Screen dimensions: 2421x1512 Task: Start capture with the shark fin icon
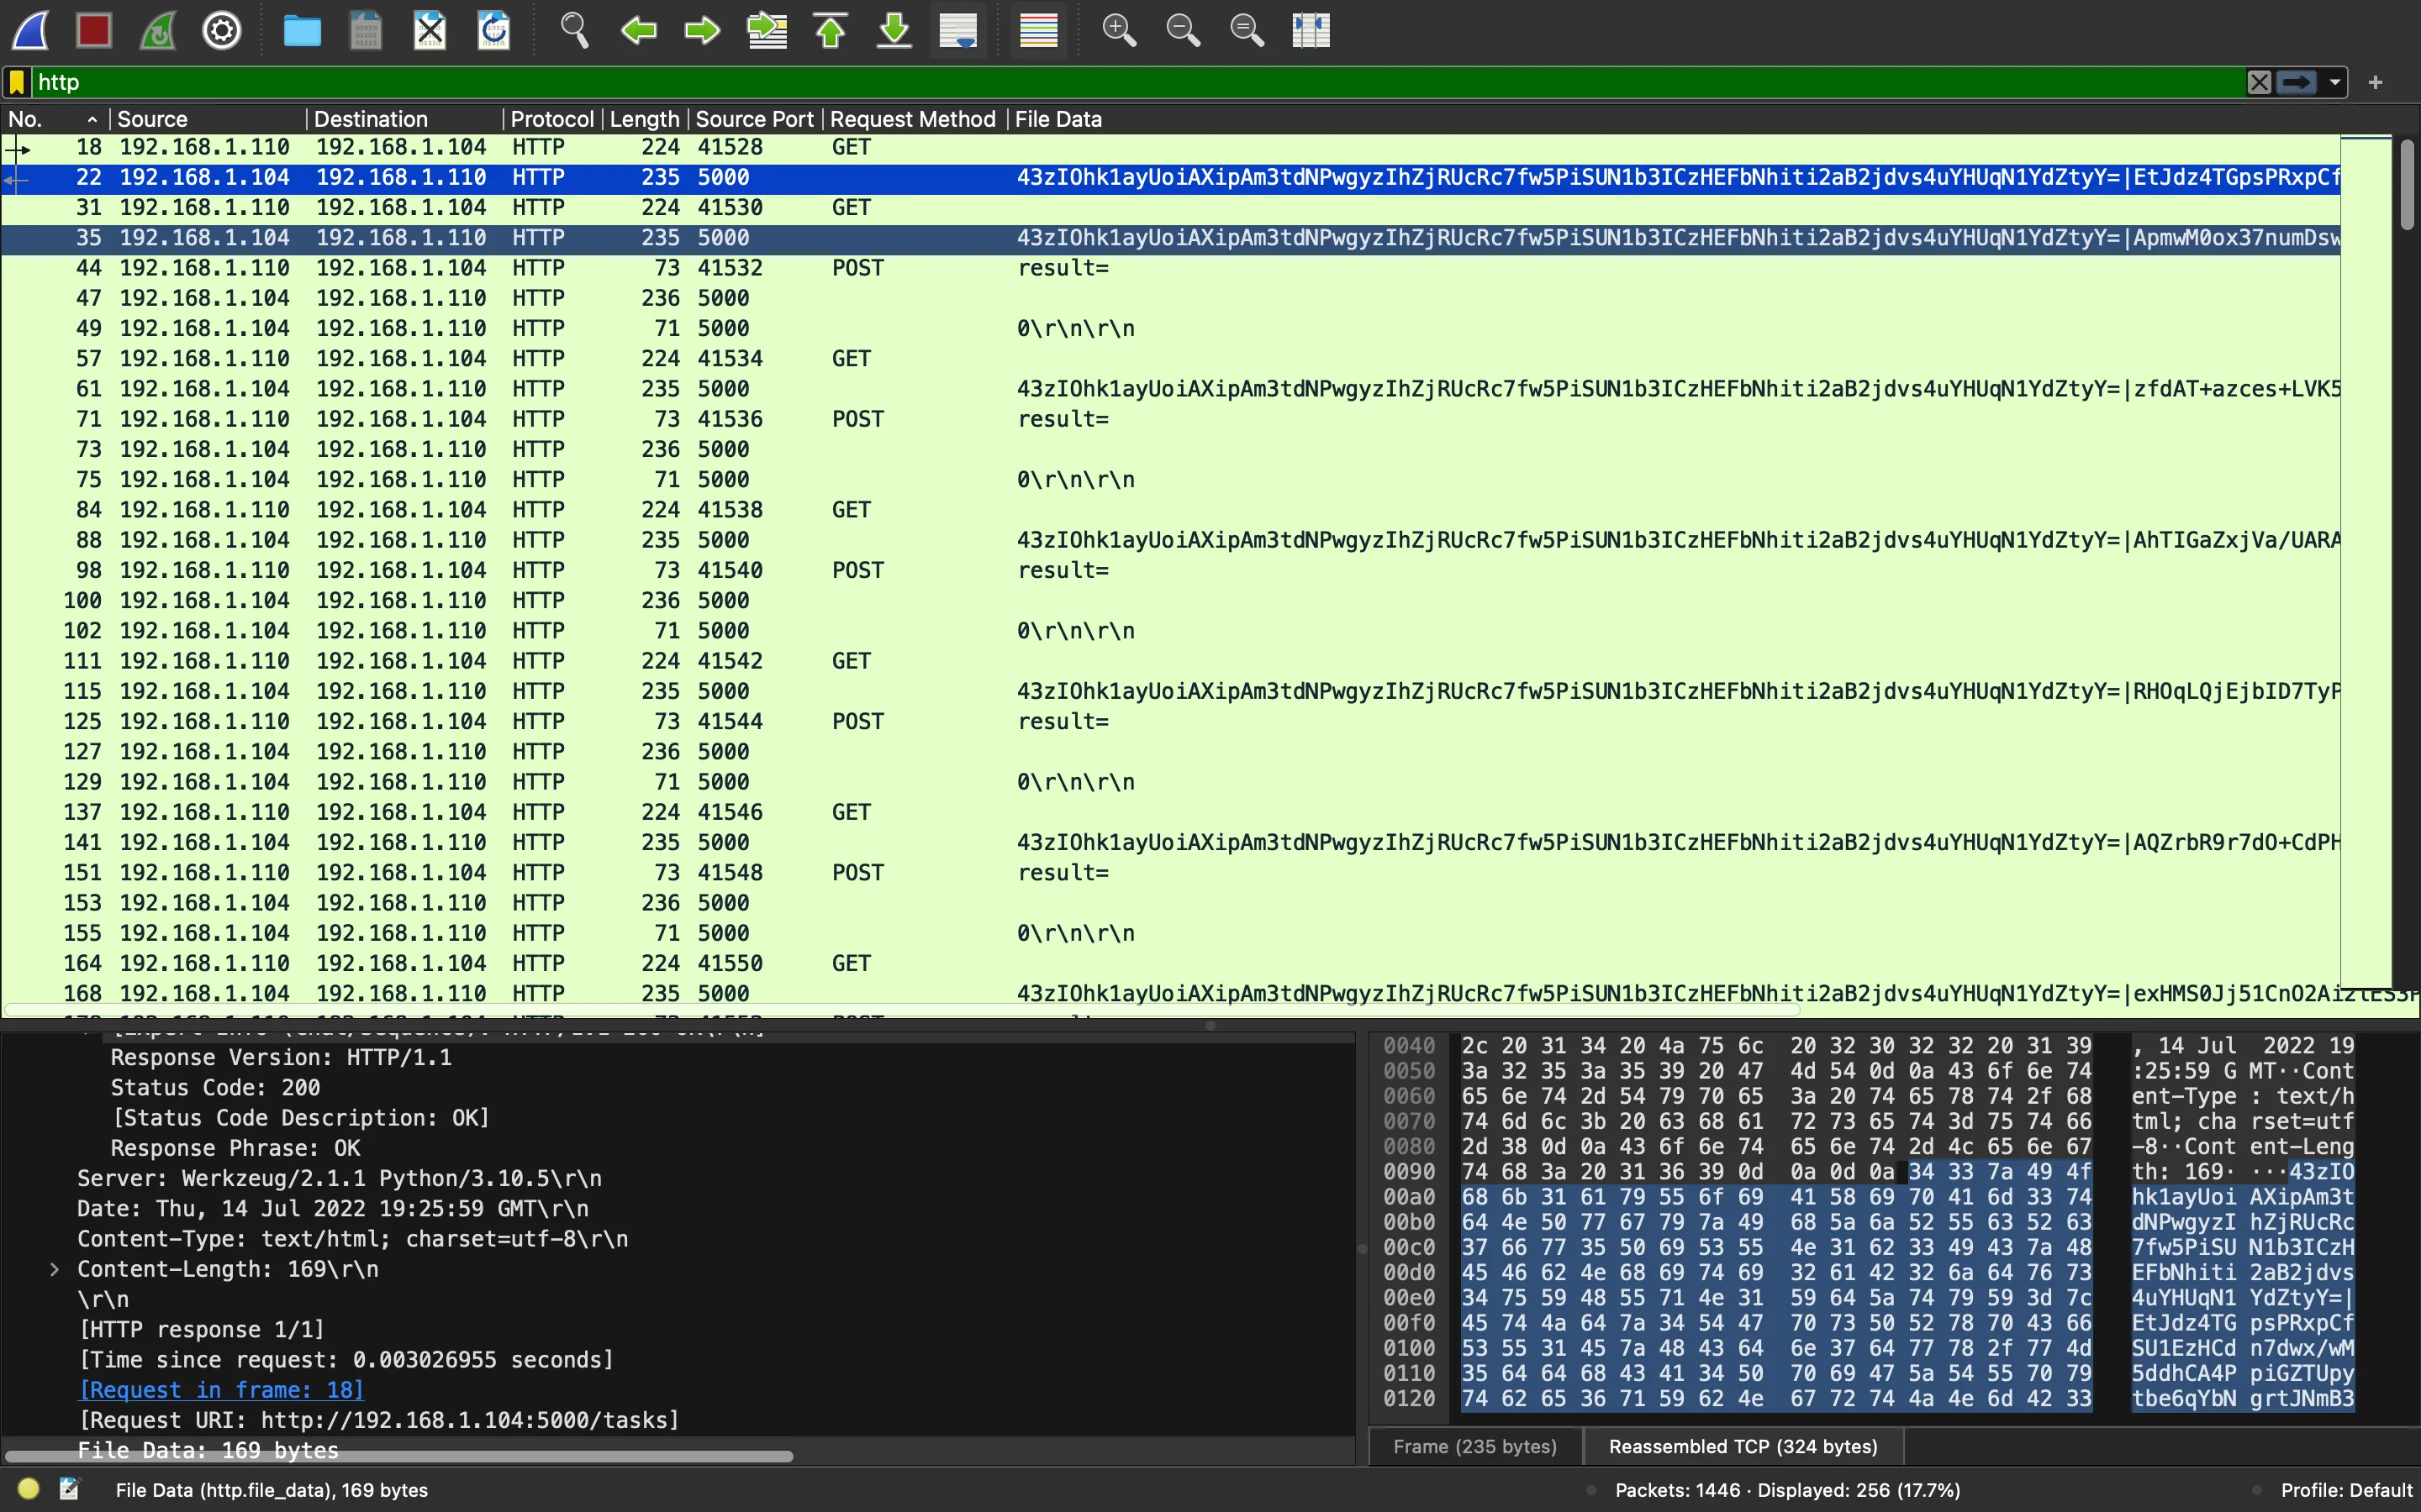pyautogui.click(x=30, y=30)
